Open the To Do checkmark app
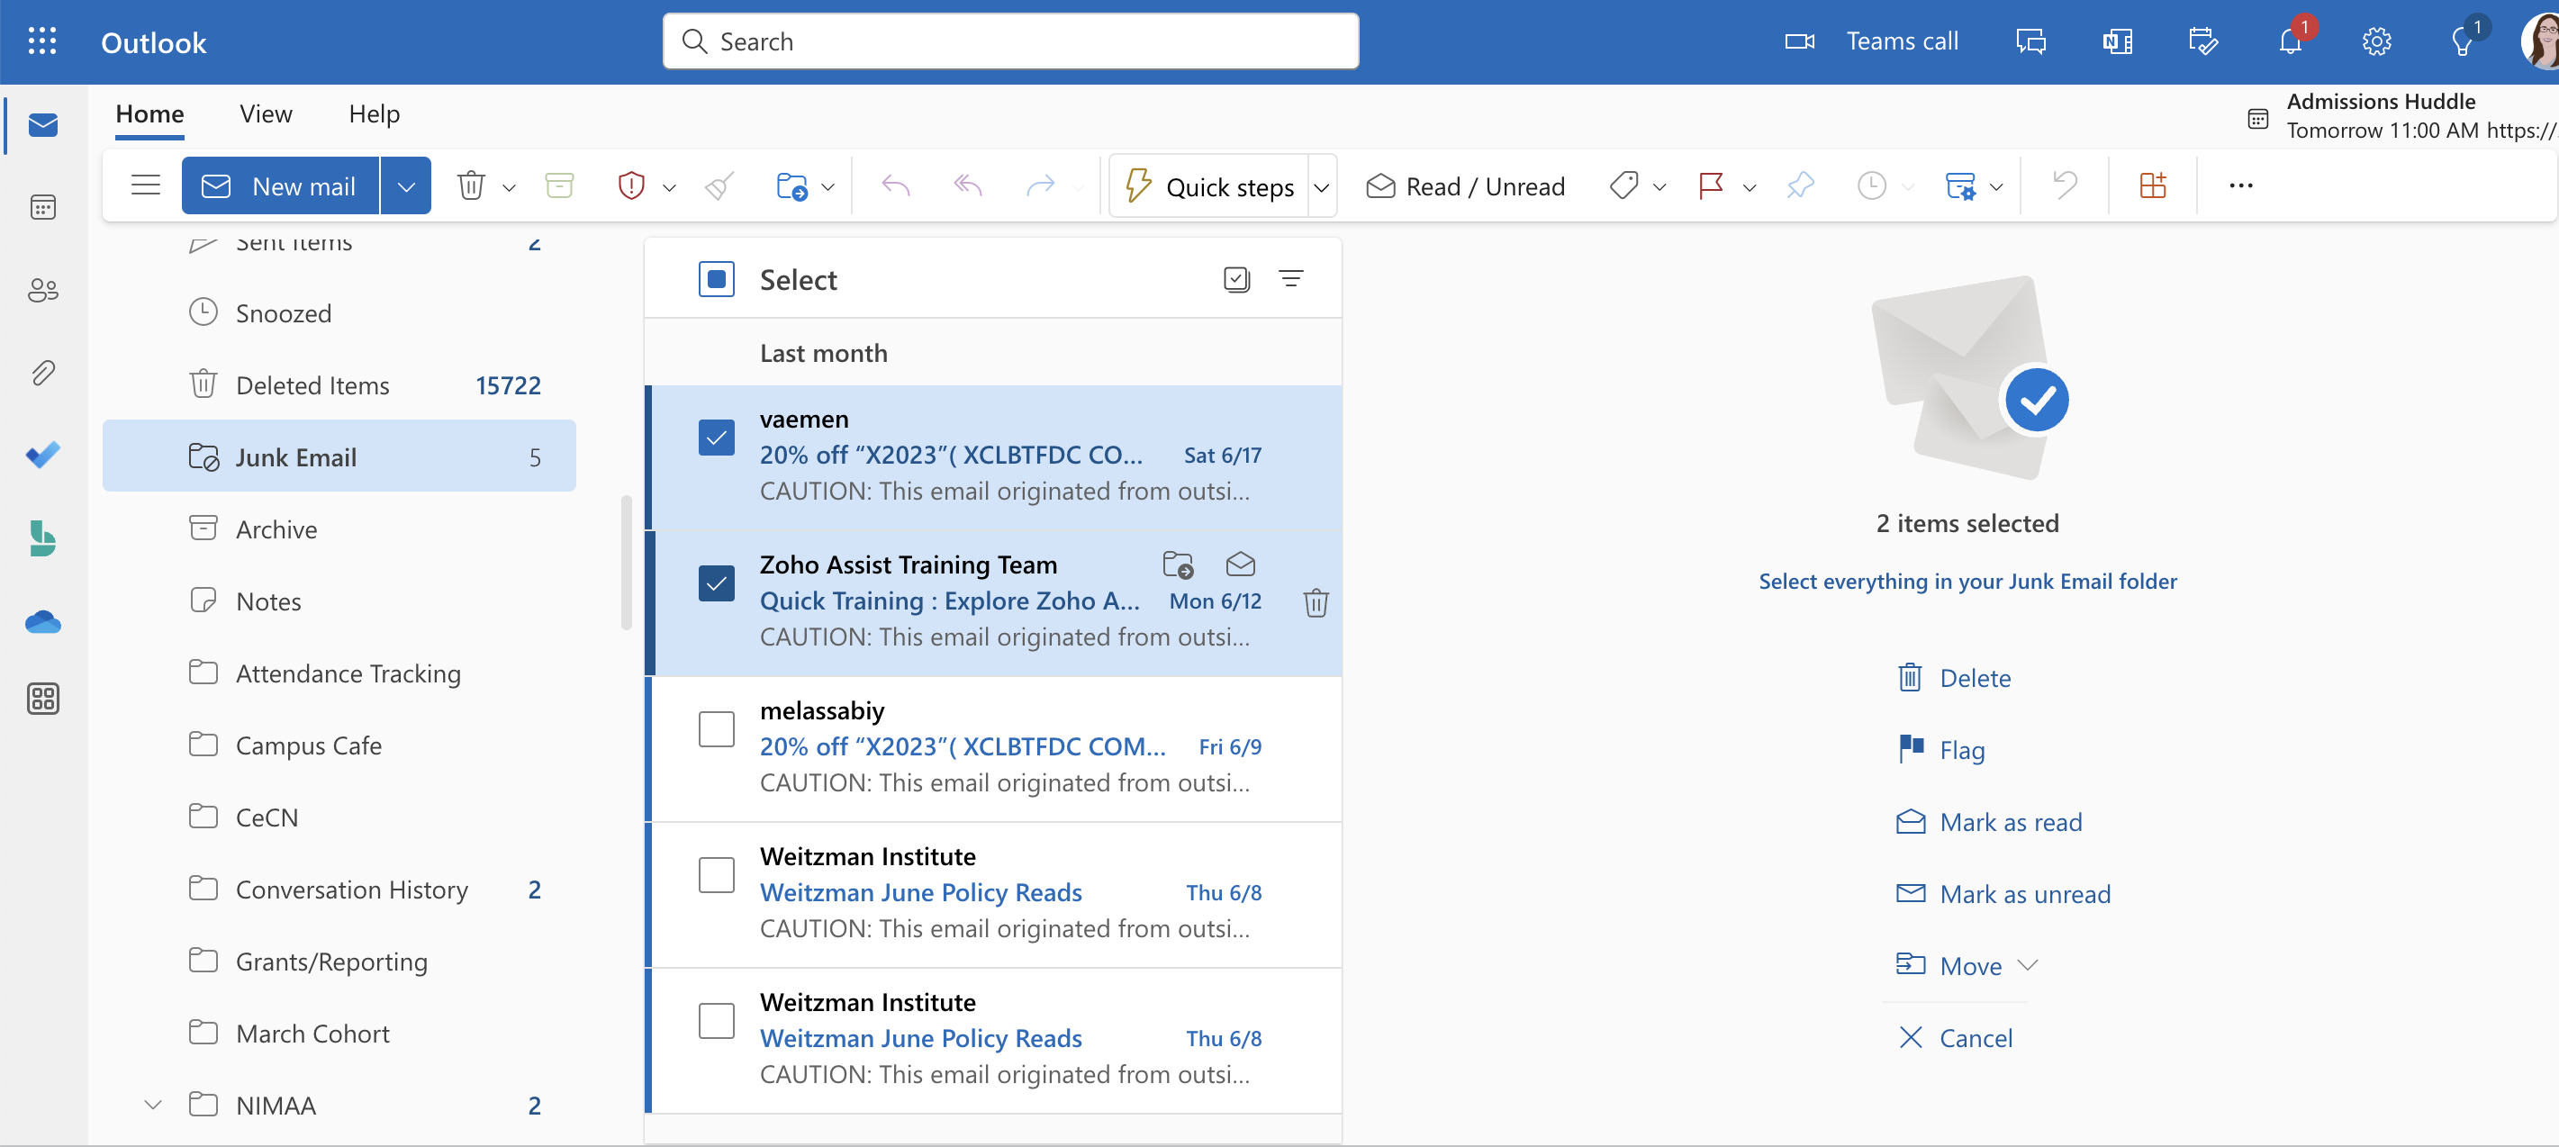 [42, 456]
